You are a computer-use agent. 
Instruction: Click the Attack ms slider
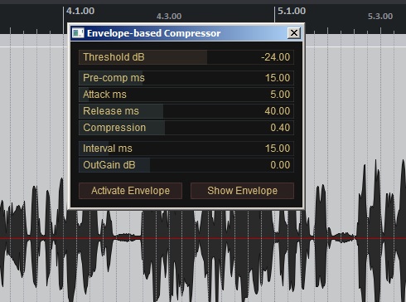coord(186,95)
